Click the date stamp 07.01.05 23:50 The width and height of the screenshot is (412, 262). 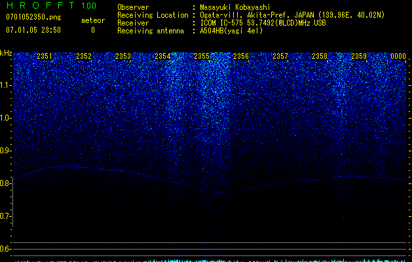click(x=33, y=30)
